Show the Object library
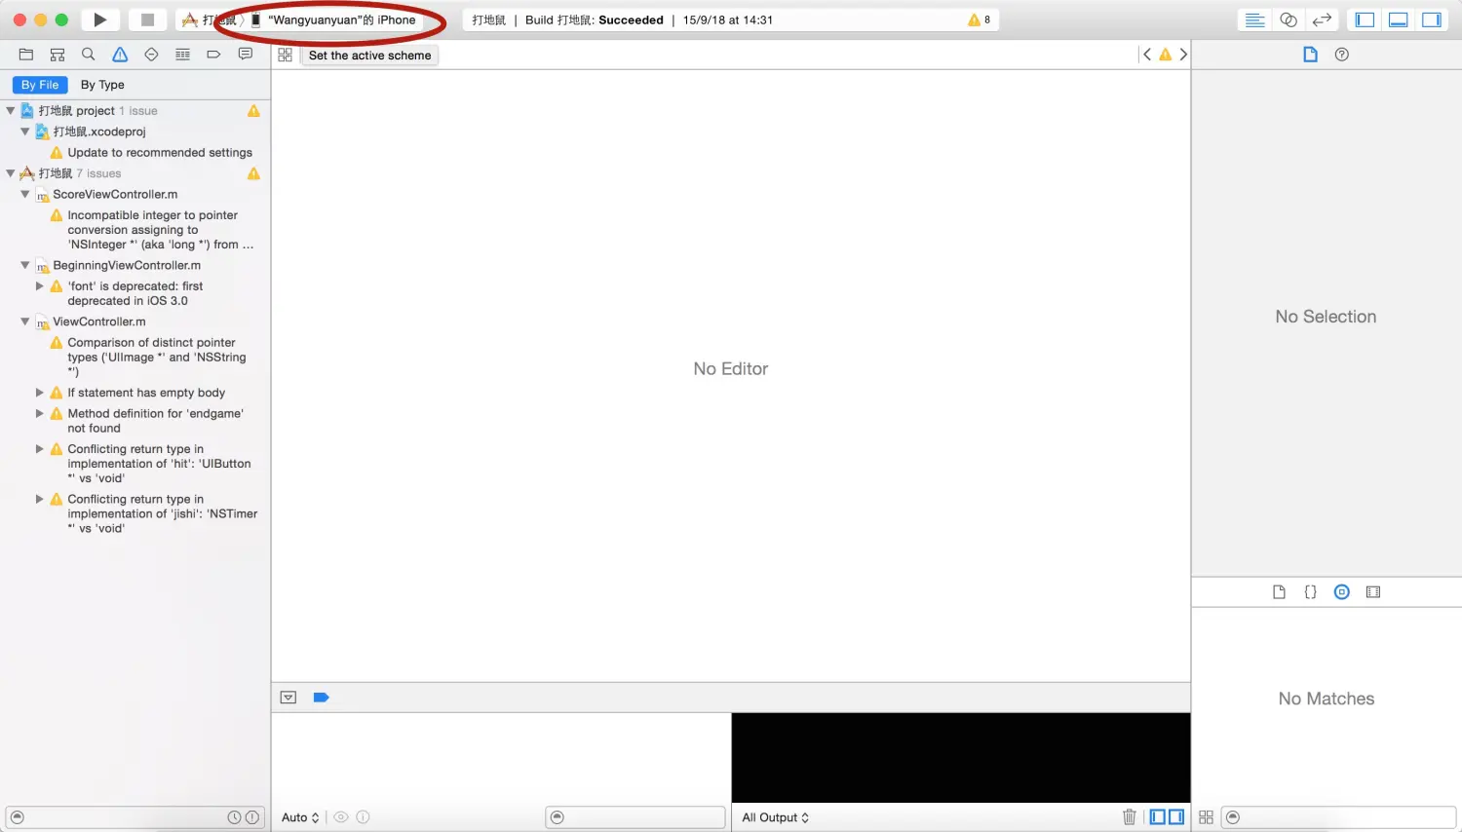This screenshot has width=1462, height=832. coord(1342,592)
